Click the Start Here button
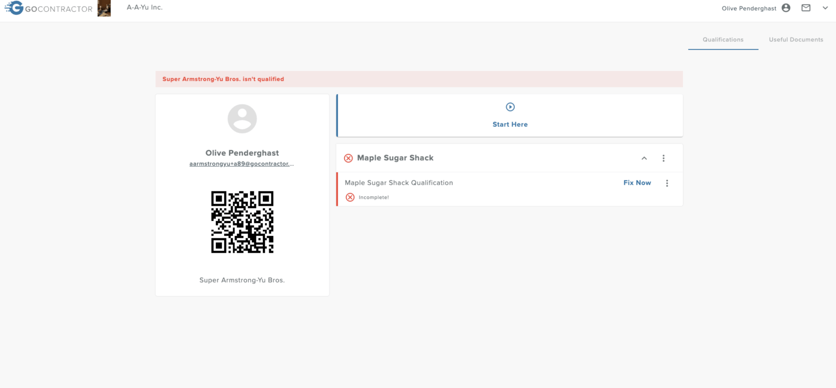 510,116
